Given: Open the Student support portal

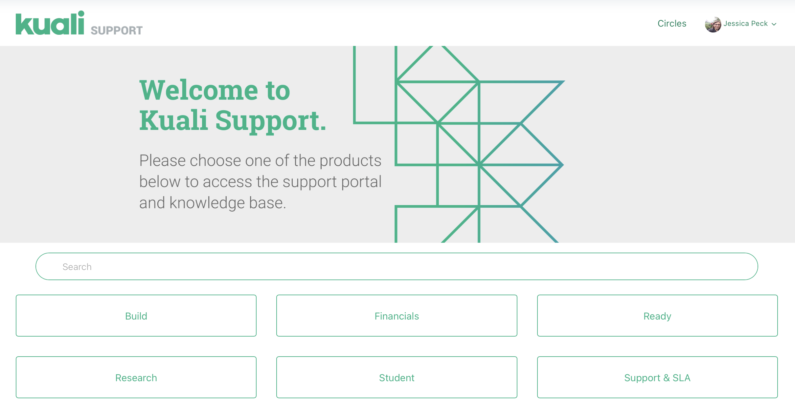Looking at the screenshot, I should (397, 377).
